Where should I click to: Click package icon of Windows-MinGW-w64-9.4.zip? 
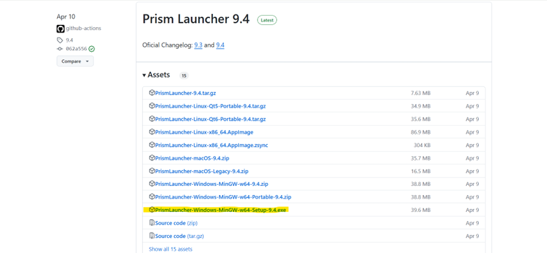point(152,184)
